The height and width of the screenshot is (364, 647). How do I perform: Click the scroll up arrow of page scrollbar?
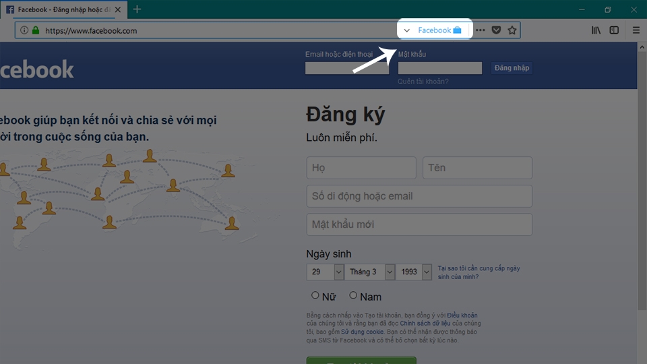pos(642,47)
